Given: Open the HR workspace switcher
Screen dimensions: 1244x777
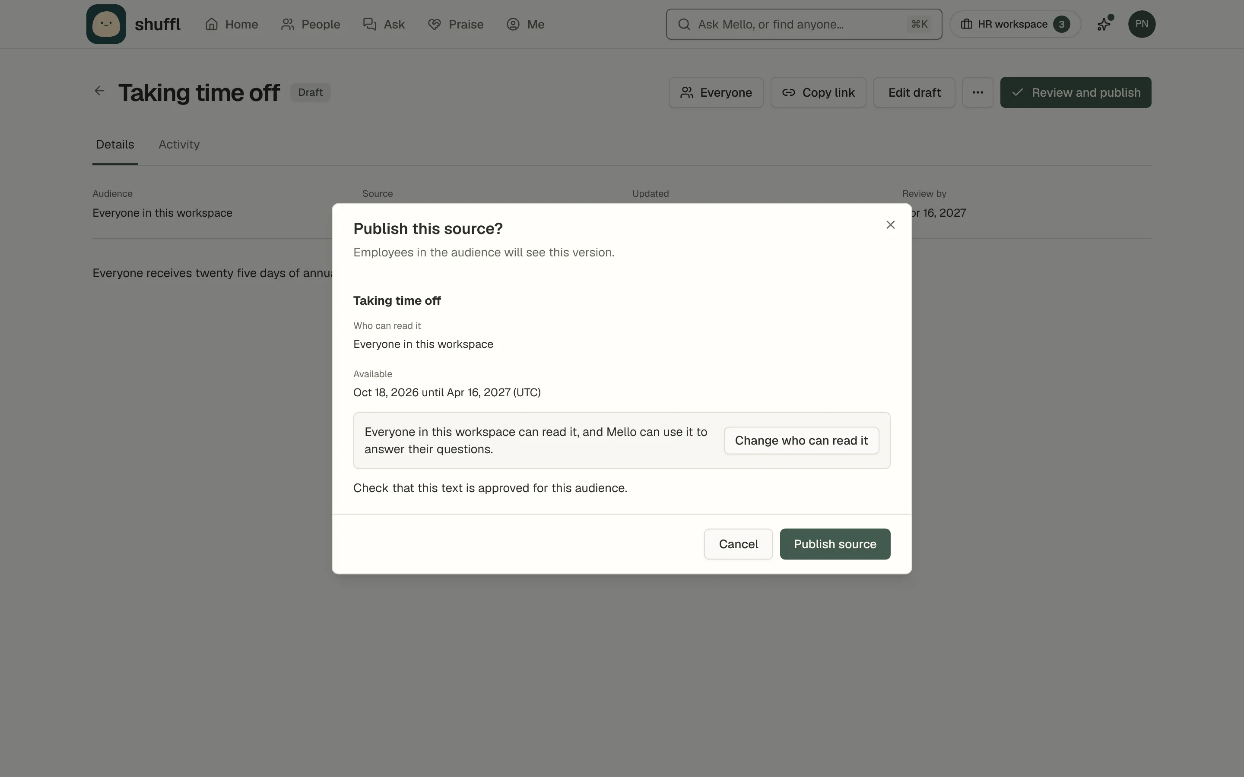Looking at the screenshot, I should tap(1015, 24).
